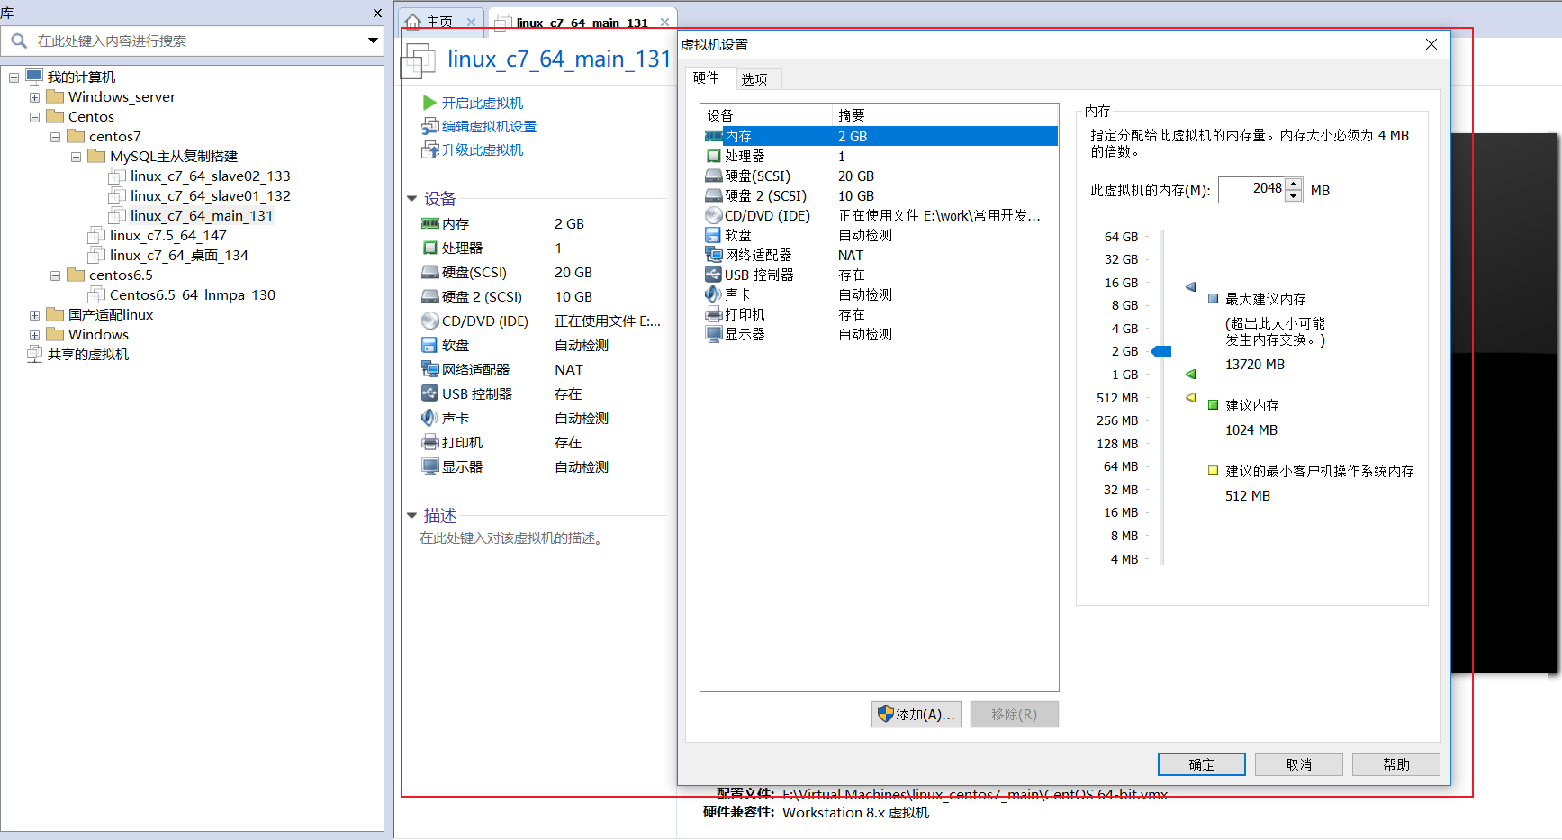Click the processor icon in the dialog device list
Image resolution: width=1562 pixels, height=840 pixels.
pyautogui.click(x=713, y=156)
